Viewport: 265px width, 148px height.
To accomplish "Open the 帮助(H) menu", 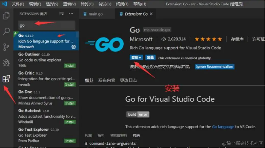I will coord(140,4).
